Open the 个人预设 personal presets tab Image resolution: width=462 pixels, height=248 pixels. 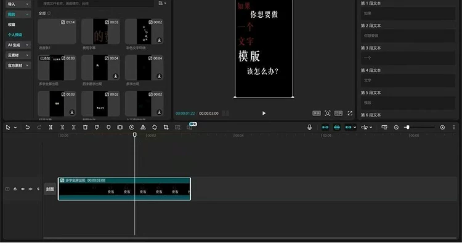[x=15, y=35]
